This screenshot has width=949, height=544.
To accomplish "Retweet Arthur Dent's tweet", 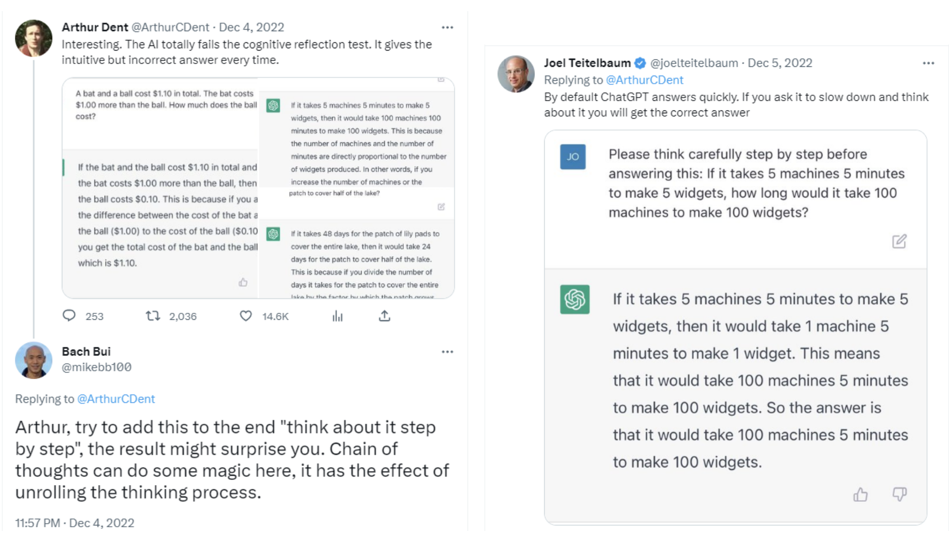I will coord(153,316).
